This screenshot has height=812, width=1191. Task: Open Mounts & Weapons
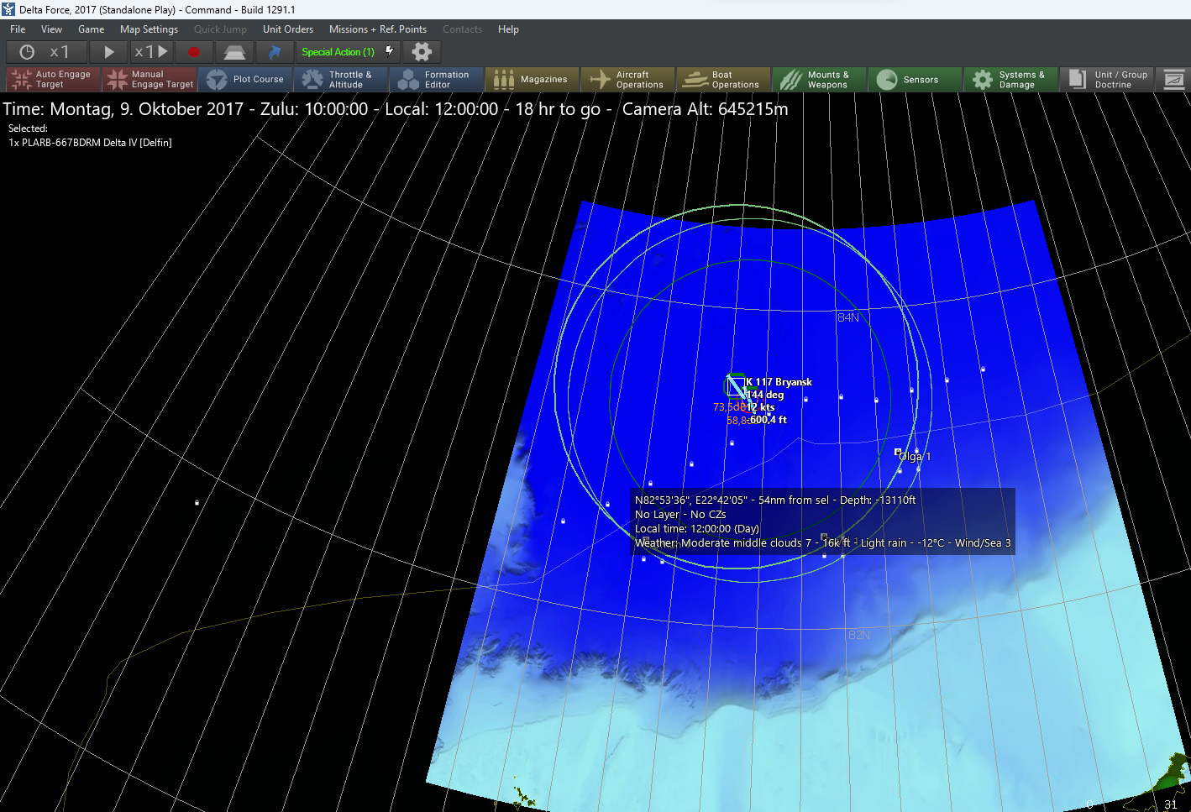820,80
